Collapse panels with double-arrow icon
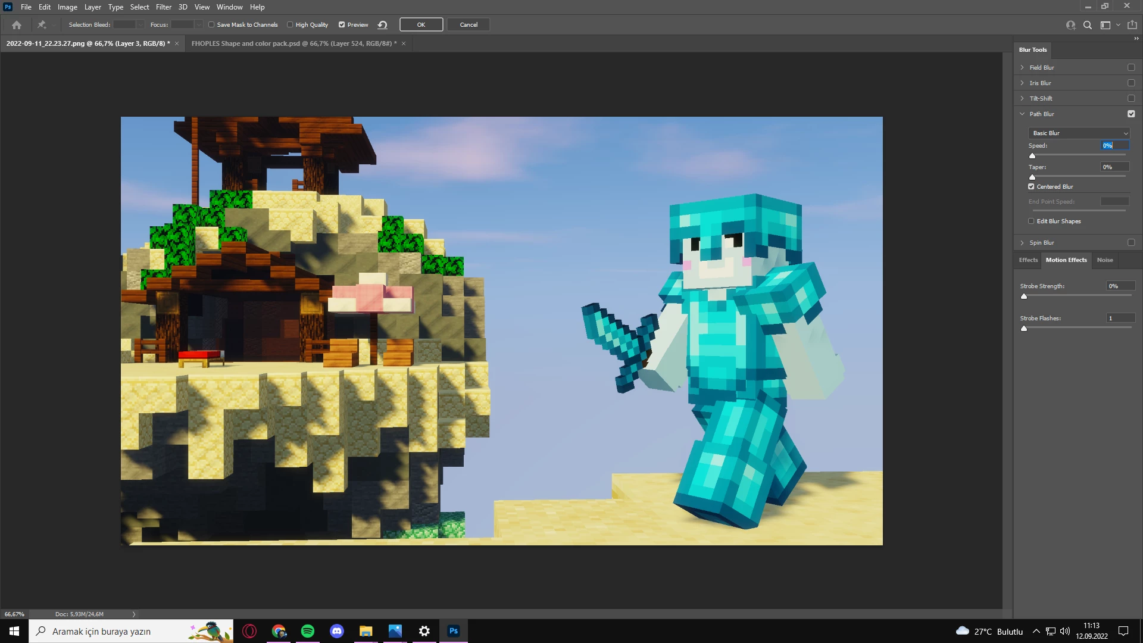Screen dimensions: 1143x643 [x=1136, y=39]
